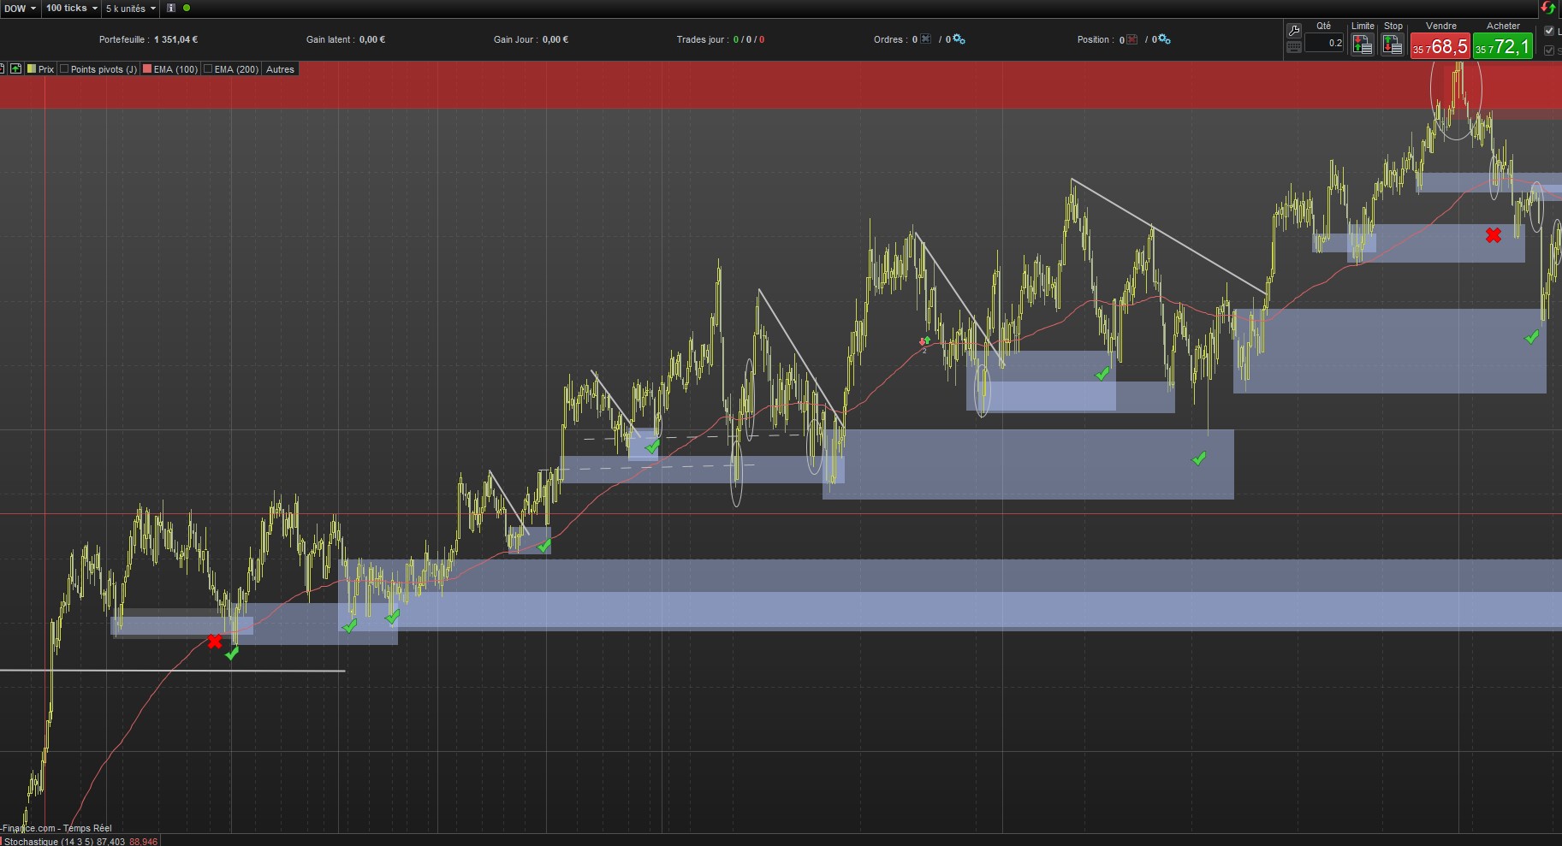Click the green arrow chart icon
1562x846 pixels.
pos(15,69)
